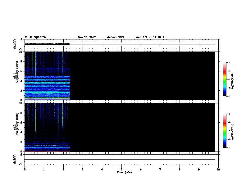Image resolution: width=246 pixels, height=190 pixels.
Task: Click the ch.2 spectrogram colored data region
Action: [47, 127]
